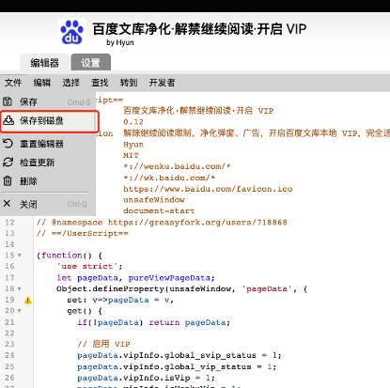Collapse the fold arrow at line 18
This screenshot has width=390, height=388.
pyautogui.click(x=20, y=288)
